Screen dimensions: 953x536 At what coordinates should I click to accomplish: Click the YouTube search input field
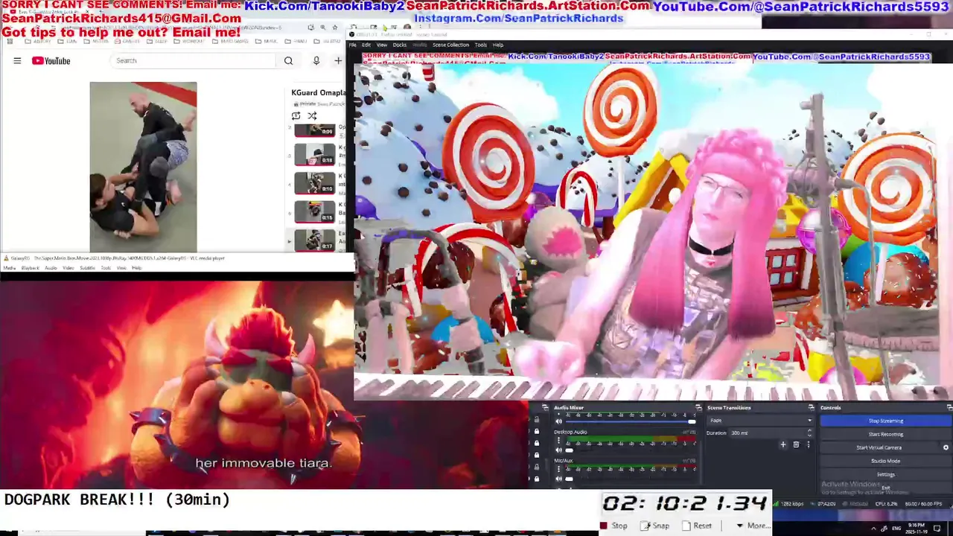(x=194, y=61)
